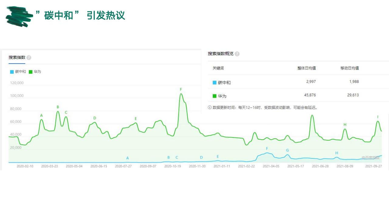389x219 pixels.
Task: Select green marker A on 华为 curve
Action: (x=42, y=115)
